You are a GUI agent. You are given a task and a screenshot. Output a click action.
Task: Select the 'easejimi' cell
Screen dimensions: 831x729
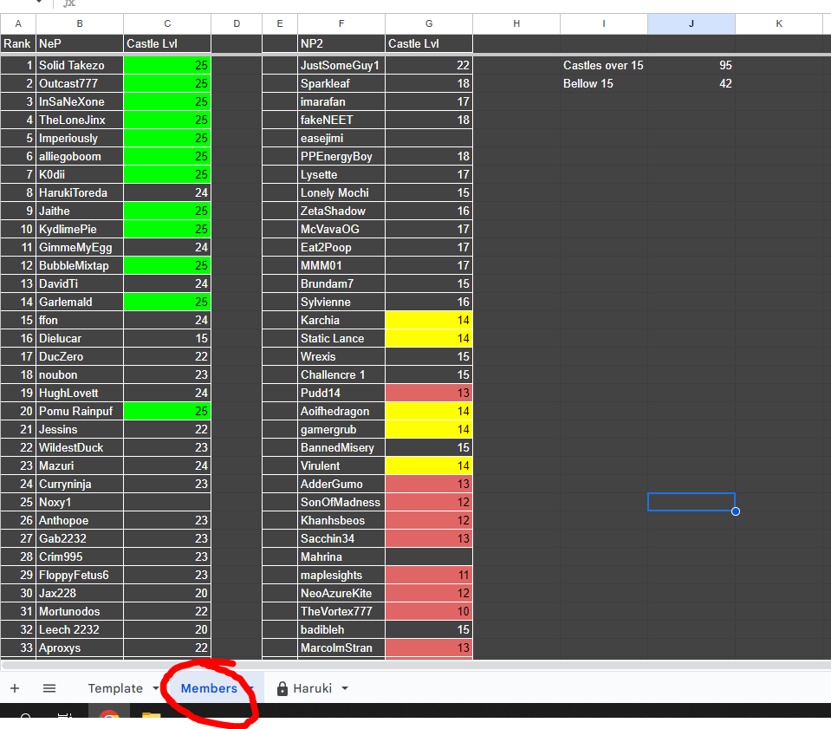tap(341, 139)
